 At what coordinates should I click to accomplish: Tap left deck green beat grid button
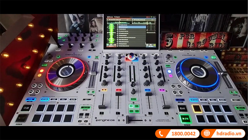(86, 107)
